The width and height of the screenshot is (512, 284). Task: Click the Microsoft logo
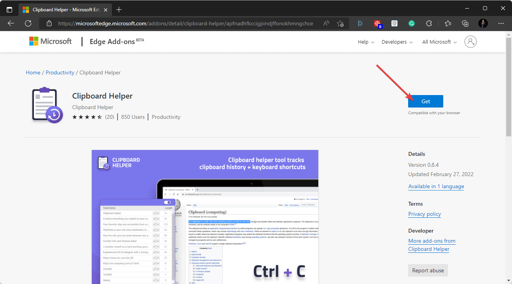point(50,41)
